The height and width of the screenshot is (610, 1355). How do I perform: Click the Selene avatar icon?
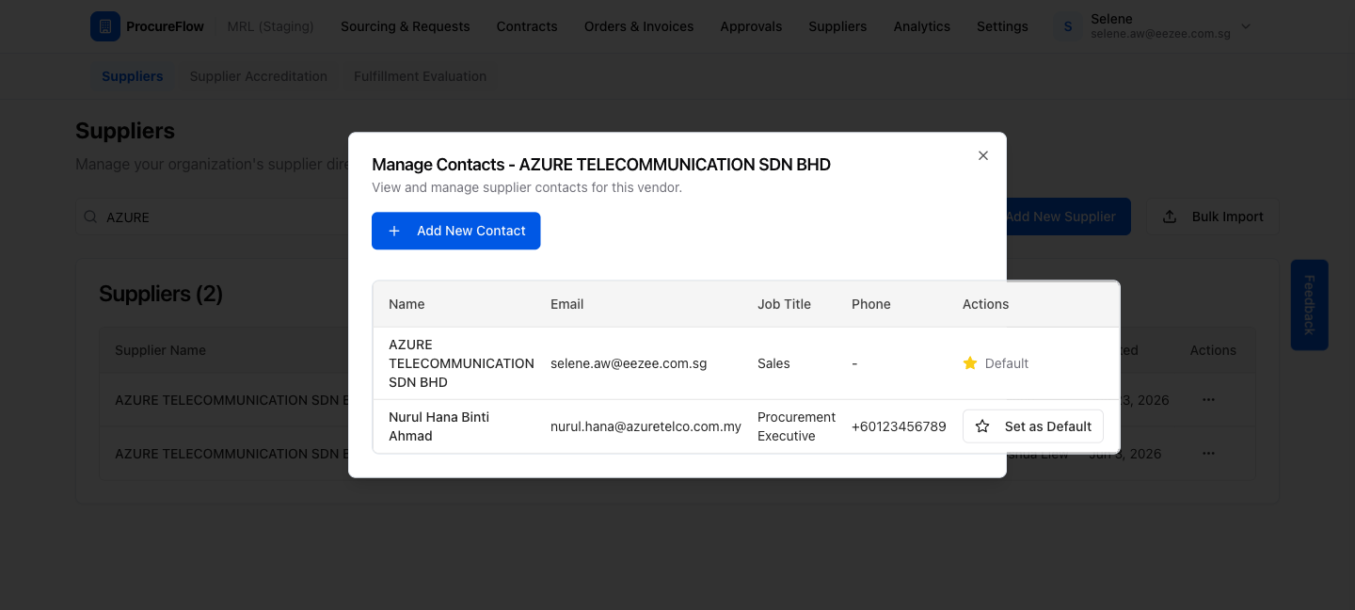point(1067,26)
